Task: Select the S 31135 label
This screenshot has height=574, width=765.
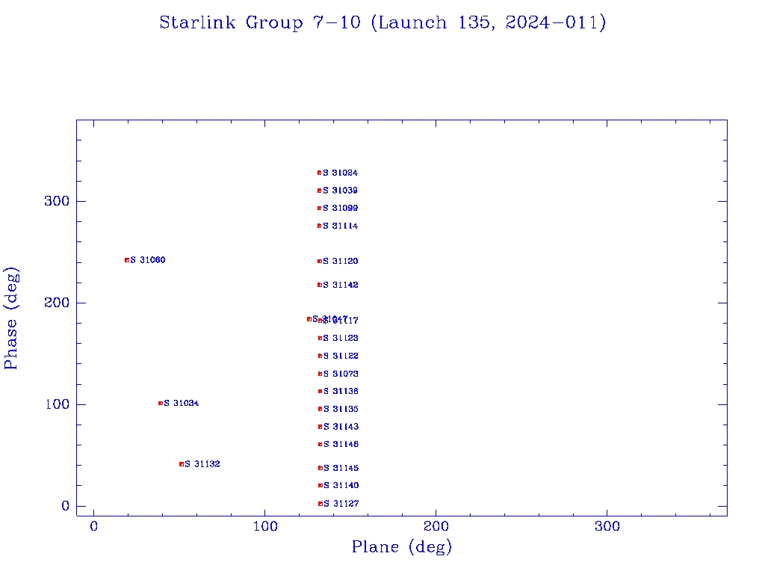Action: [x=341, y=409]
